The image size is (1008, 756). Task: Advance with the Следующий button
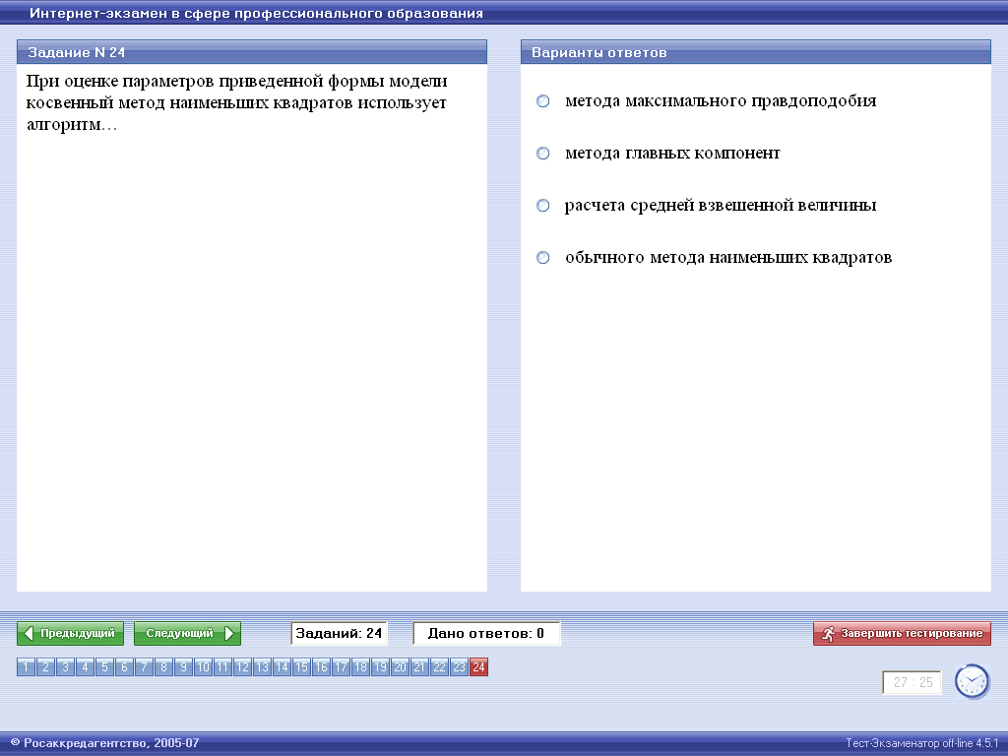click(187, 633)
